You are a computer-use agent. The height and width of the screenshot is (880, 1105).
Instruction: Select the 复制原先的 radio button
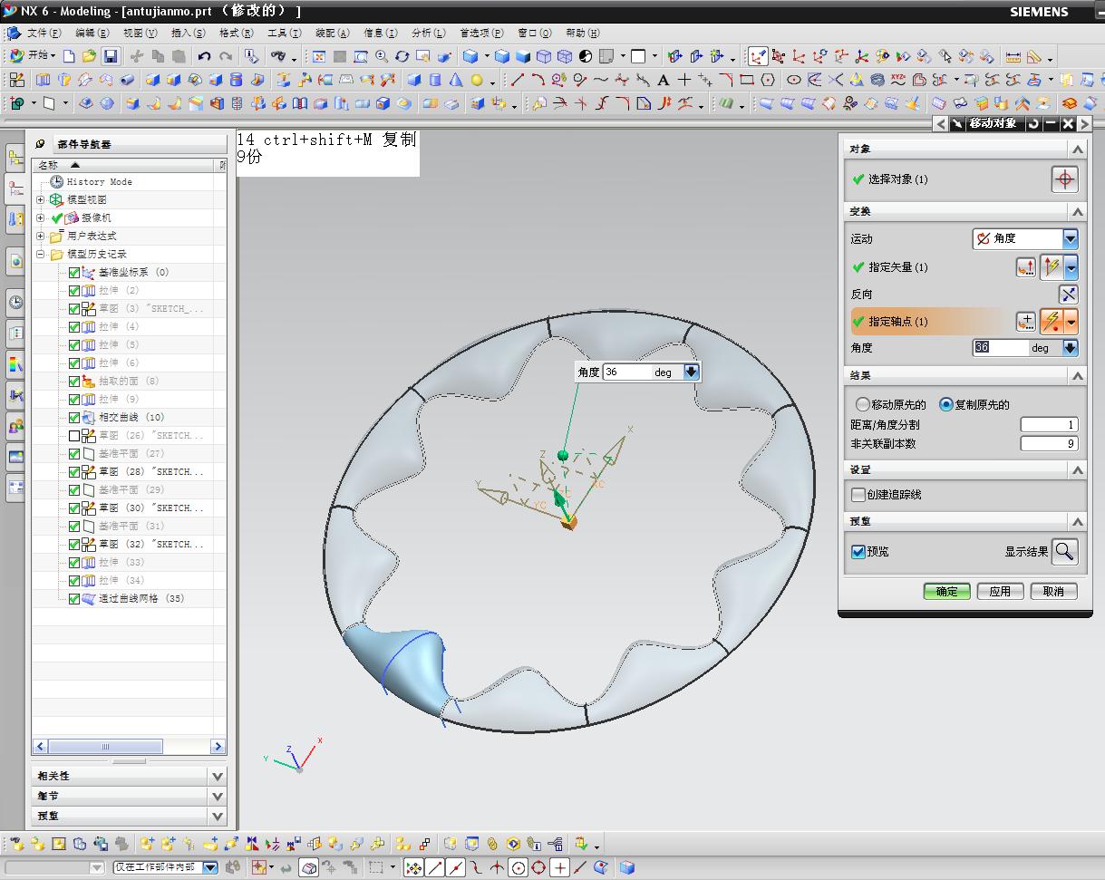pyautogui.click(x=945, y=405)
